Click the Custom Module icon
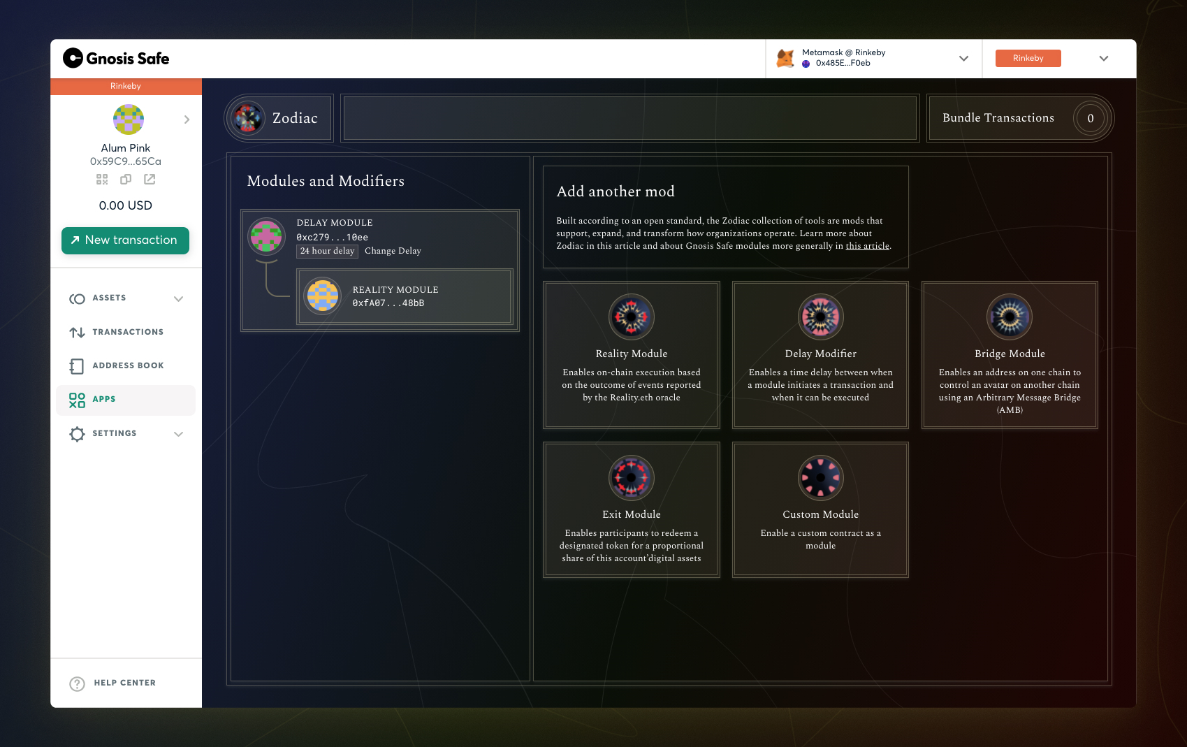The width and height of the screenshot is (1187, 747). pyautogui.click(x=820, y=478)
